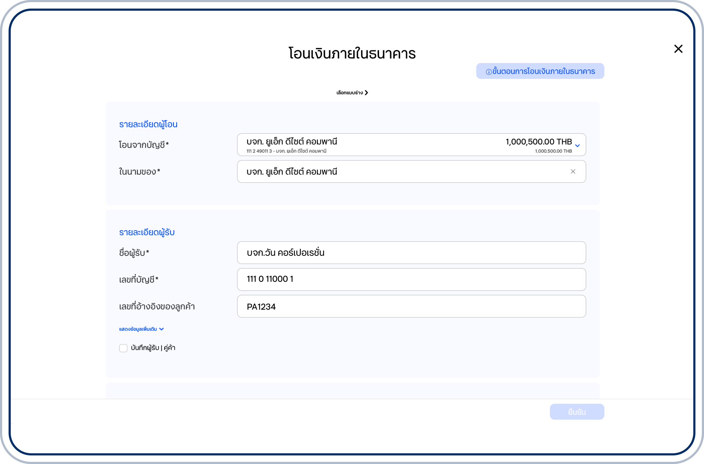
Task: Click the chevron icon next to แสดงข้อมูลเพิ่มเติม
Action: (x=162, y=329)
